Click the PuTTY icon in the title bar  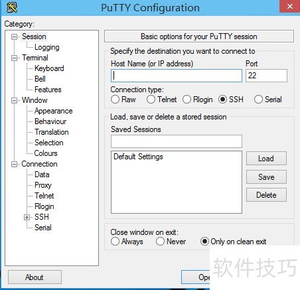point(12,7)
